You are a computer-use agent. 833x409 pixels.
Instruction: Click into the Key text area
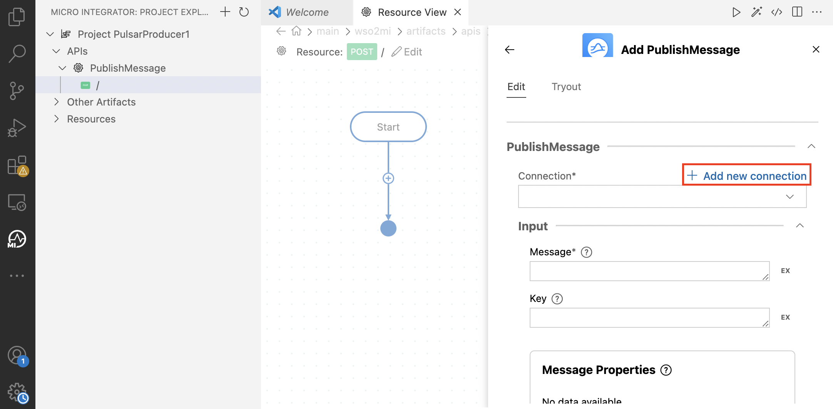click(649, 318)
